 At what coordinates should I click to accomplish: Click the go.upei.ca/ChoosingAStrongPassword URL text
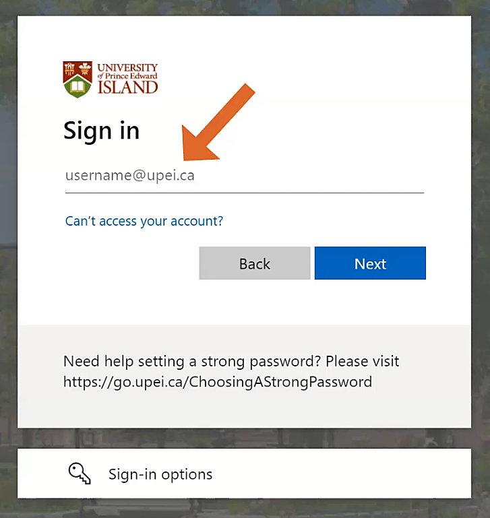(218, 382)
